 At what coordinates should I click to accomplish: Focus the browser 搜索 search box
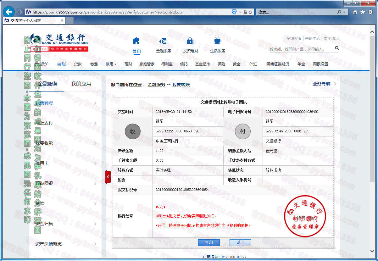pos(296,12)
